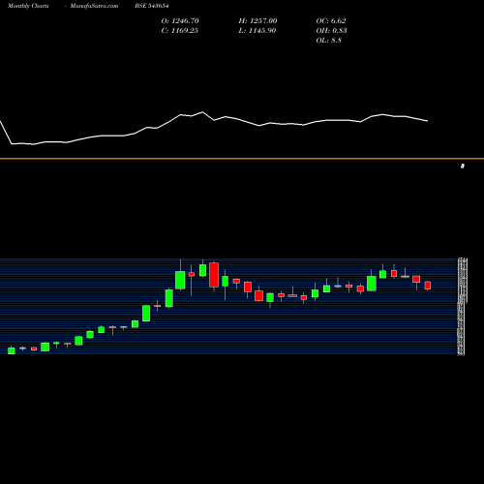Image resolution: width=484 pixels, height=484 pixels.
Task: Click the 'Monthly Charts' title text
Action: click(x=28, y=6)
